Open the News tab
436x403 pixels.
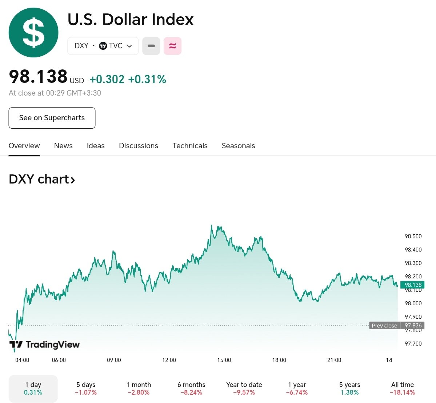click(x=63, y=146)
